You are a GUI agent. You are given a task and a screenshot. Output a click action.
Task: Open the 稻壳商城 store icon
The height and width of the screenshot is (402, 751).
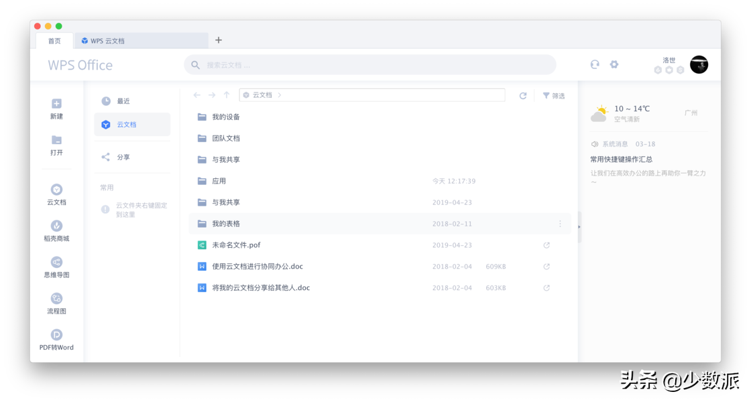pos(56,226)
